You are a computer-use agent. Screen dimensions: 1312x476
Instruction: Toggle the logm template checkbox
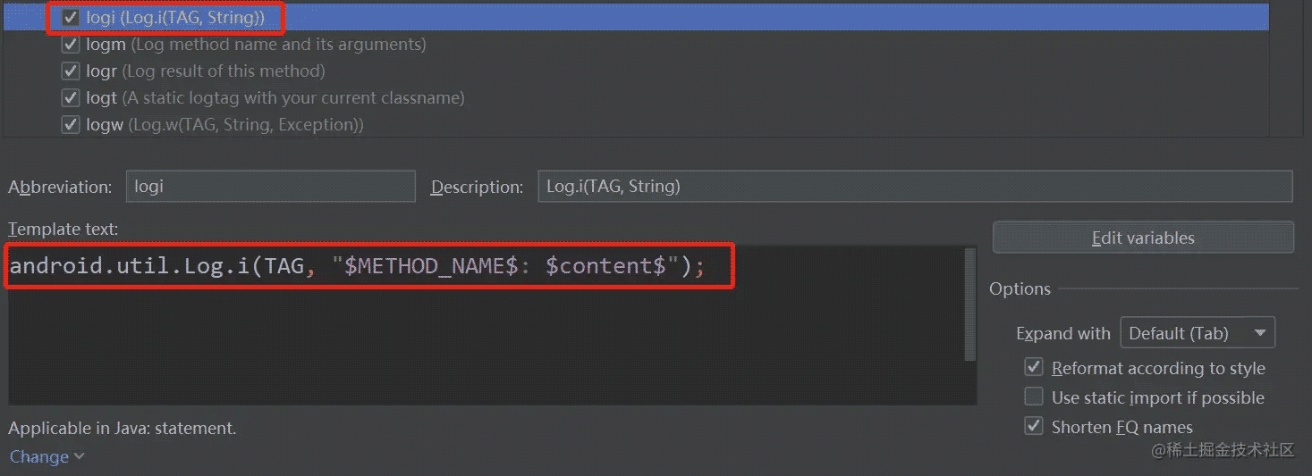point(72,44)
